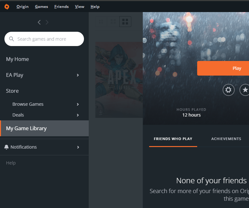The width and height of the screenshot is (249, 208).
Task: Go forward with the right arrow
Action: coord(47,22)
